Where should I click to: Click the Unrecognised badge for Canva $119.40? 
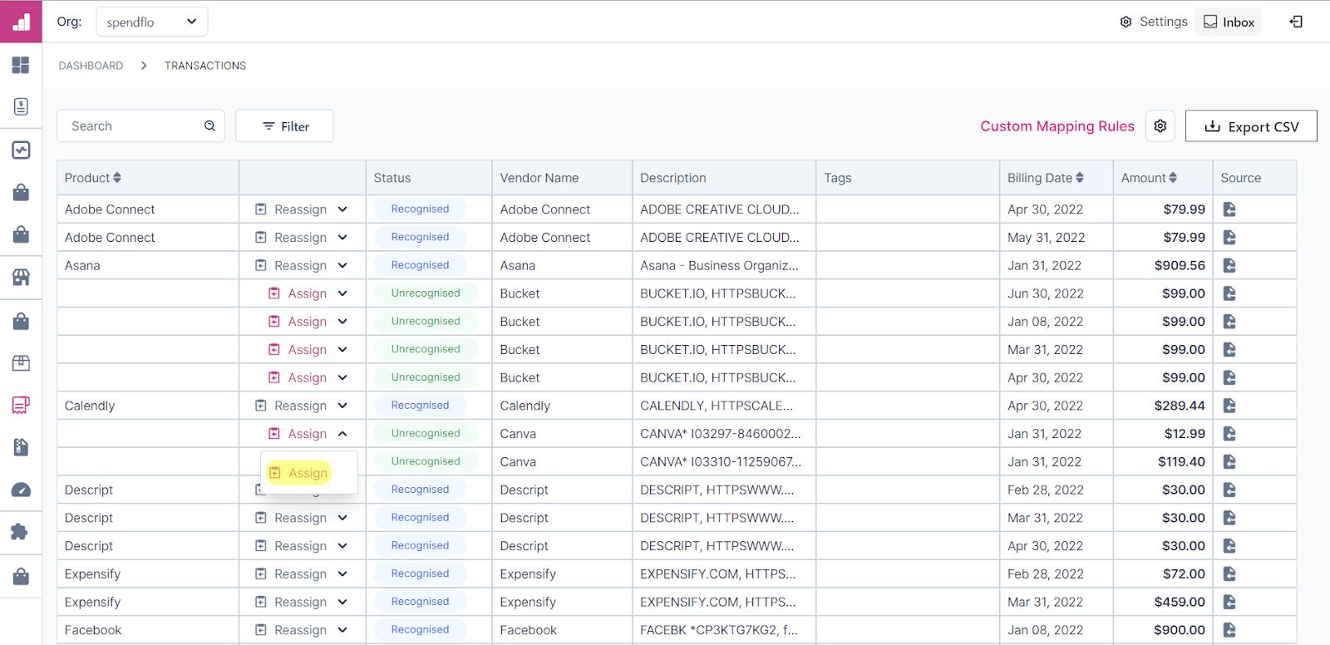426,461
